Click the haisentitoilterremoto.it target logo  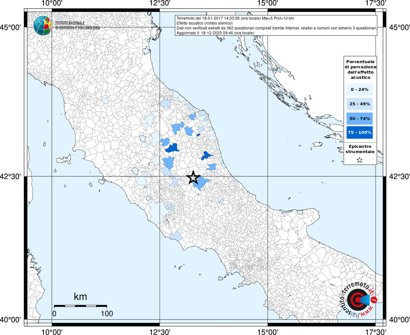tap(358, 300)
